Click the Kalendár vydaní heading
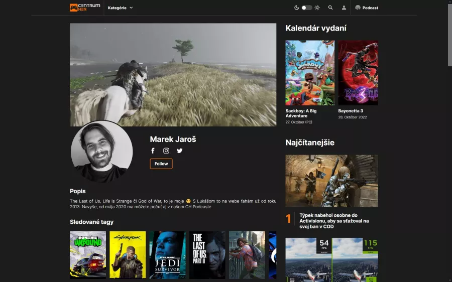 [x=316, y=28]
